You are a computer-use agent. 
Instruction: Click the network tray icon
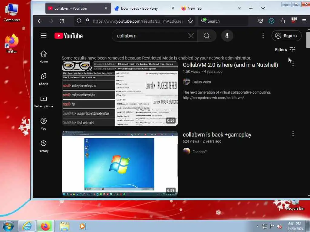265,227
